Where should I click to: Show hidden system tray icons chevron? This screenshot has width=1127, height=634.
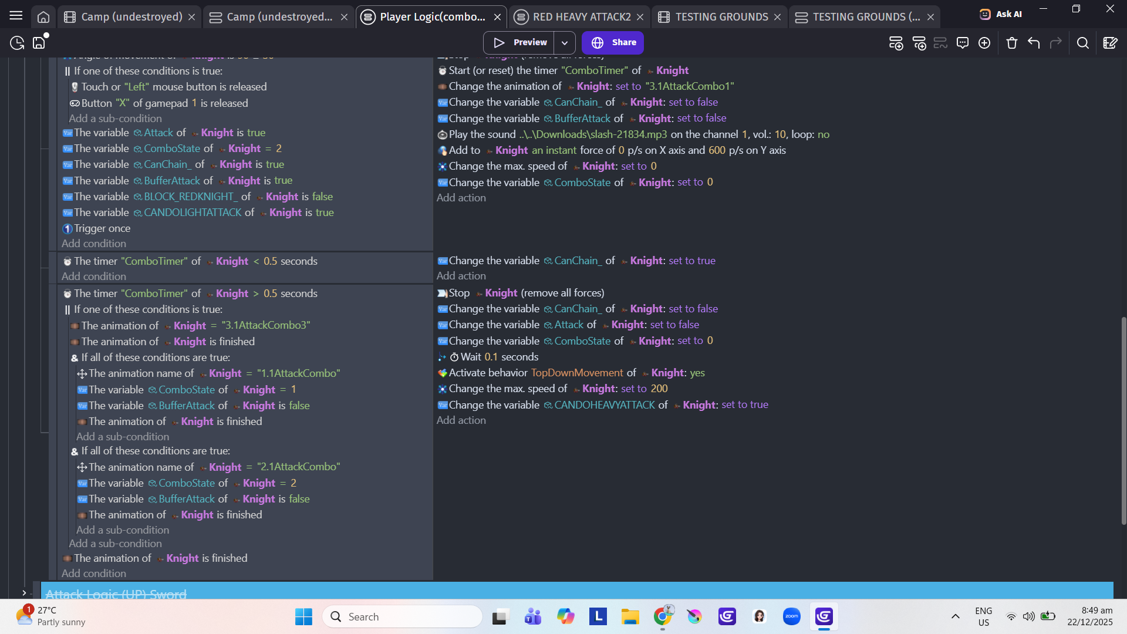[956, 616]
